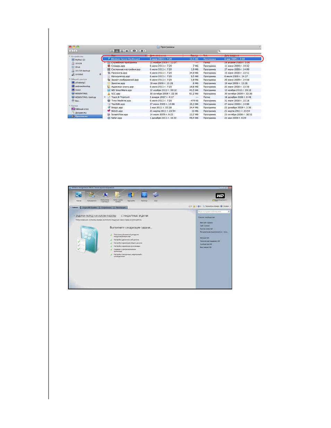Switch Finder to Cover Flow view
Screen dimensions: 331x428
(x=127, y=51)
